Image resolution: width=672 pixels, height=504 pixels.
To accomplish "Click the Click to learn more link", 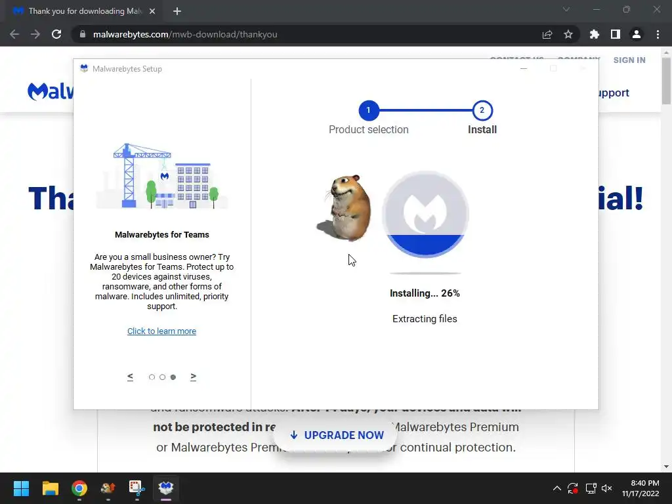I will (x=161, y=331).
